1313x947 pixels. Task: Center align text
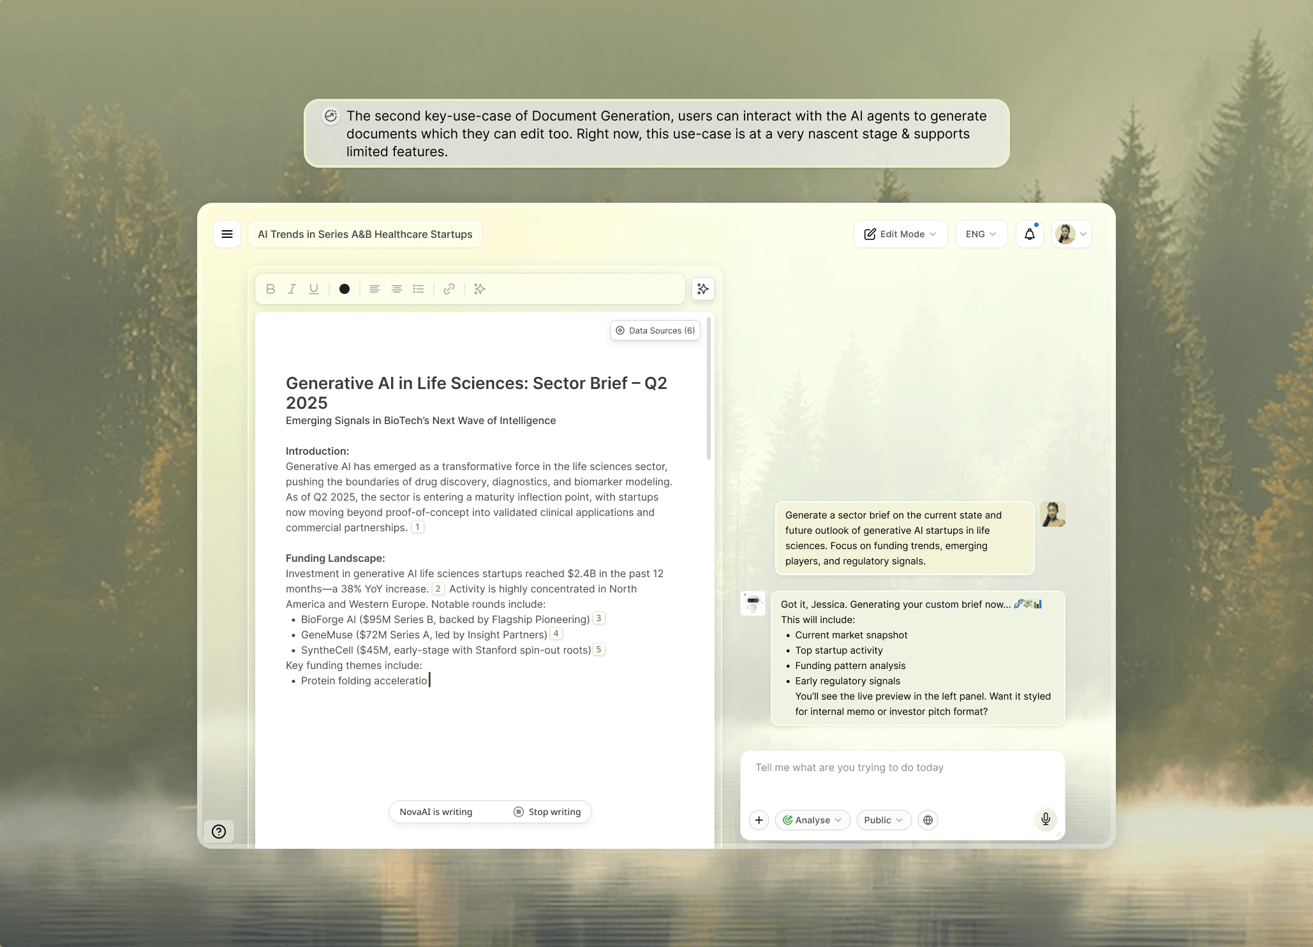[397, 289]
